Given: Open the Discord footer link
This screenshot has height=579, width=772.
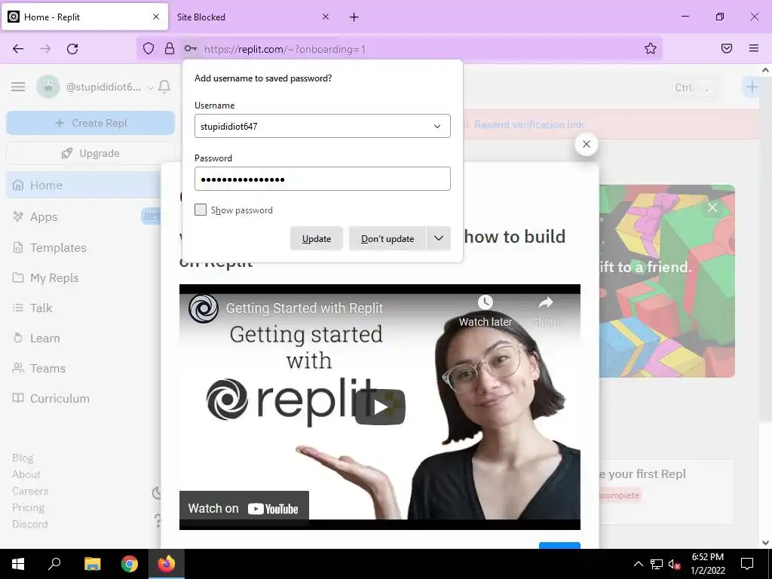Looking at the screenshot, I should [x=29, y=524].
